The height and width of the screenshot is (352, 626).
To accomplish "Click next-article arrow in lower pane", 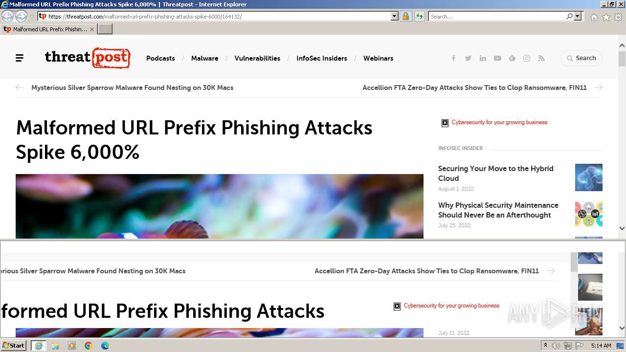I will 551,271.
